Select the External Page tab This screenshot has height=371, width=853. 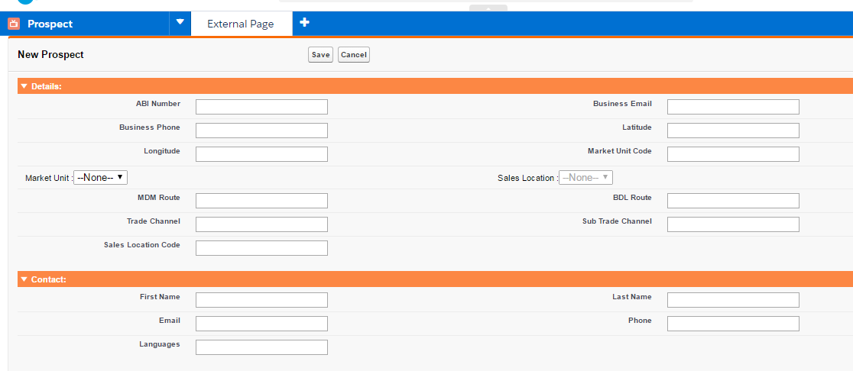(x=241, y=24)
